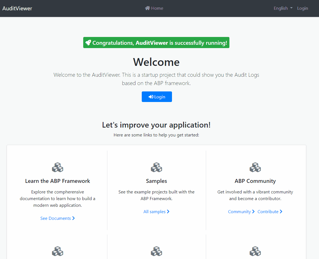Expand the English language dropdown
The image size is (319, 259).
click(x=283, y=8)
